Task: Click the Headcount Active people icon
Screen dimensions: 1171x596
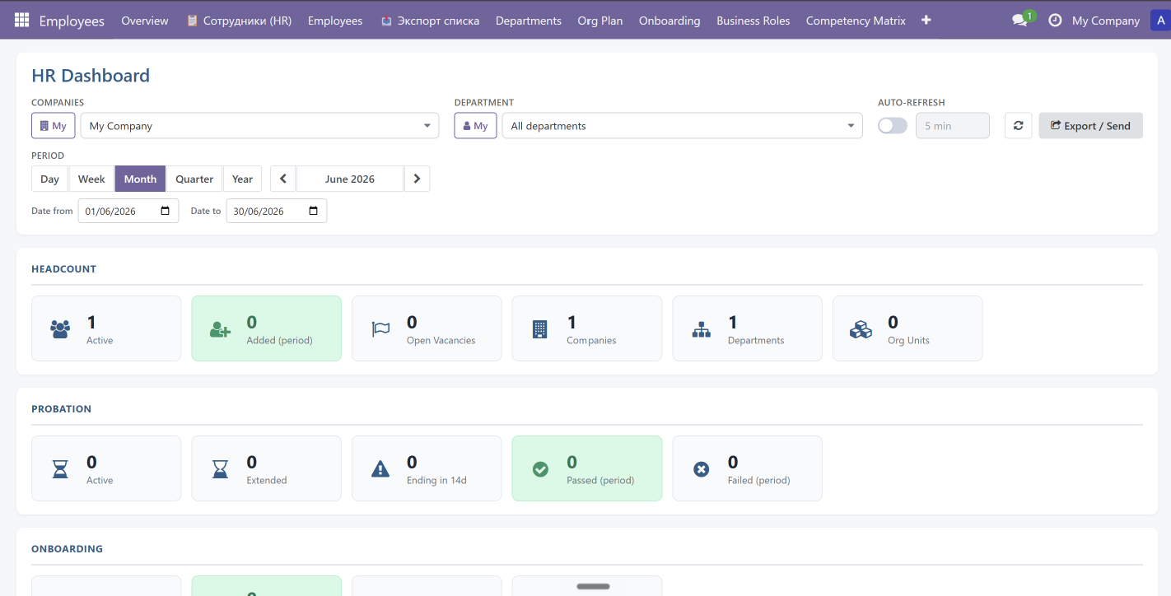Action: [60, 329]
